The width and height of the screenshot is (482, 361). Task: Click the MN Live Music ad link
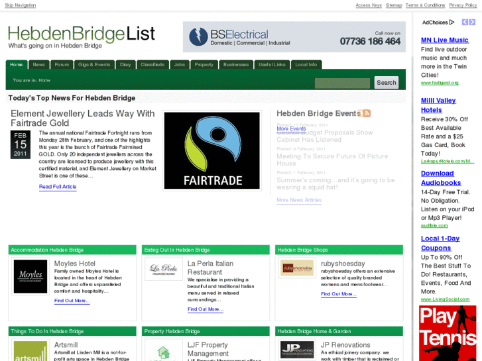click(x=444, y=40)
